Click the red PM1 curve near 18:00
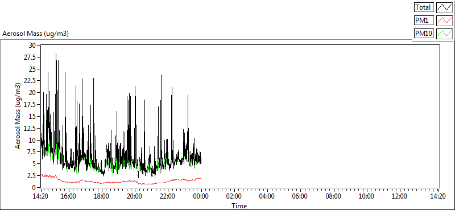The image size is (455, 210). coord(102,183)
